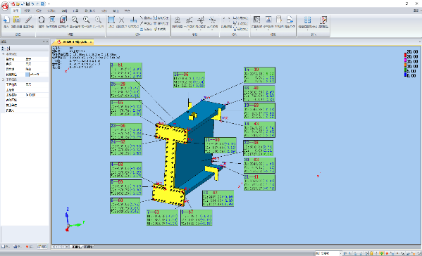This screenshot has height=256, width=422.
Task: Click the blue grid window-layout ribbon icon
Action: tap(307, 20)
